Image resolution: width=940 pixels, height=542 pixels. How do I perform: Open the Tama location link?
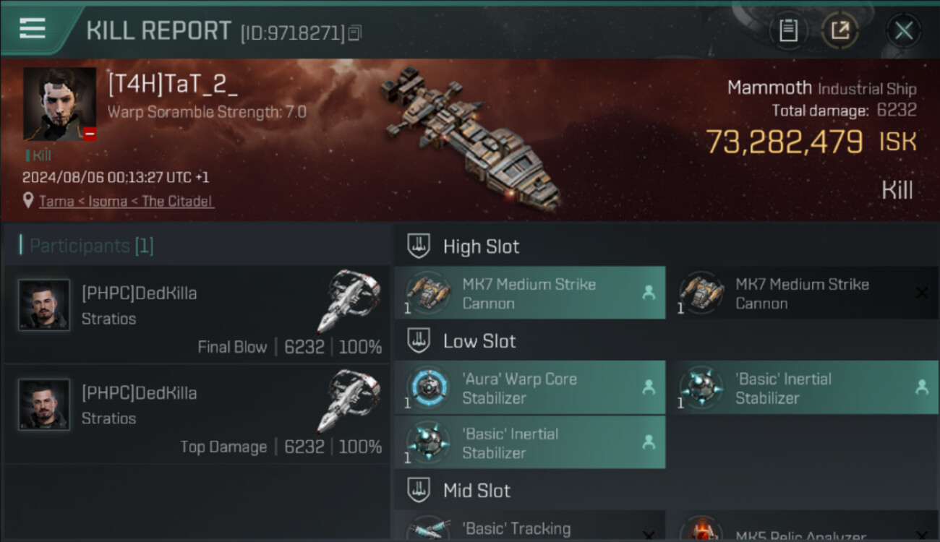[126, 201]
